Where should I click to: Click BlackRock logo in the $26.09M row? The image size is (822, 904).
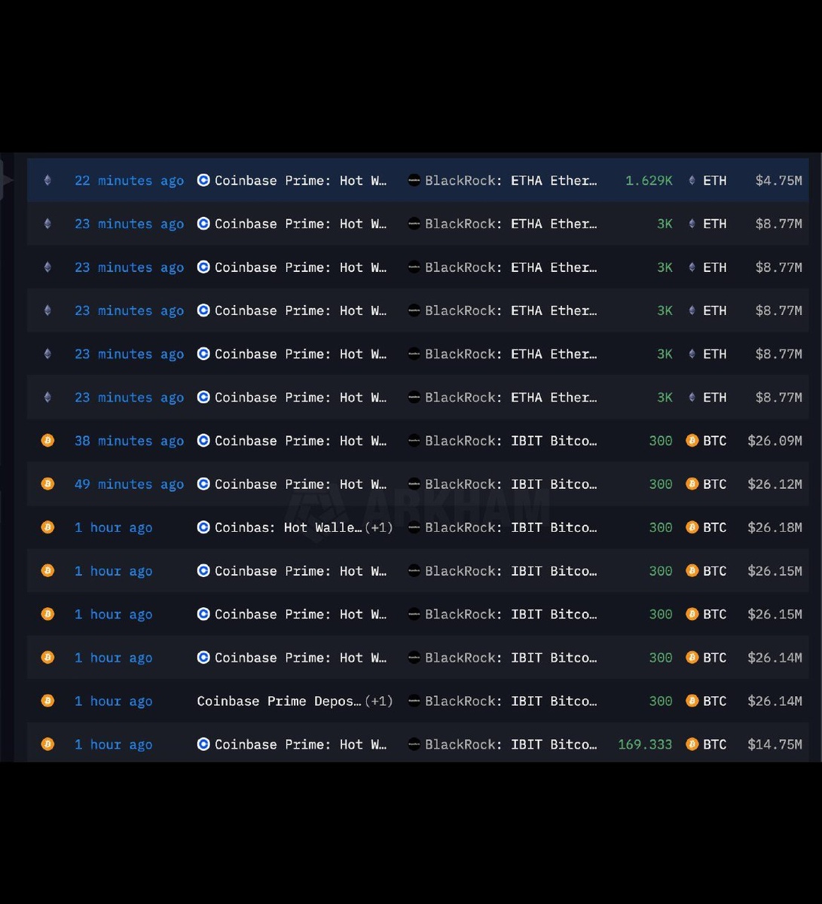[x=414, y=441]
